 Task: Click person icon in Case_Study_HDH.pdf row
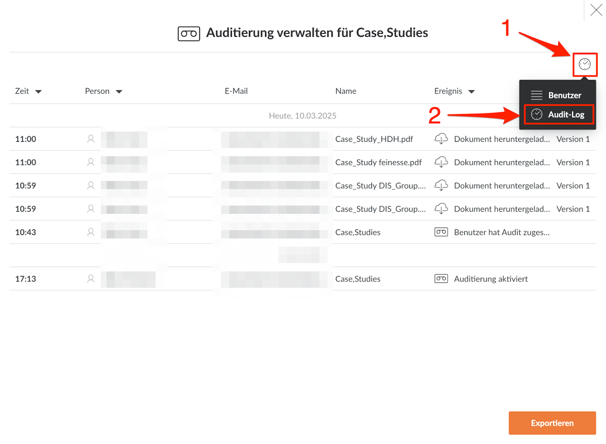point(91,139)
